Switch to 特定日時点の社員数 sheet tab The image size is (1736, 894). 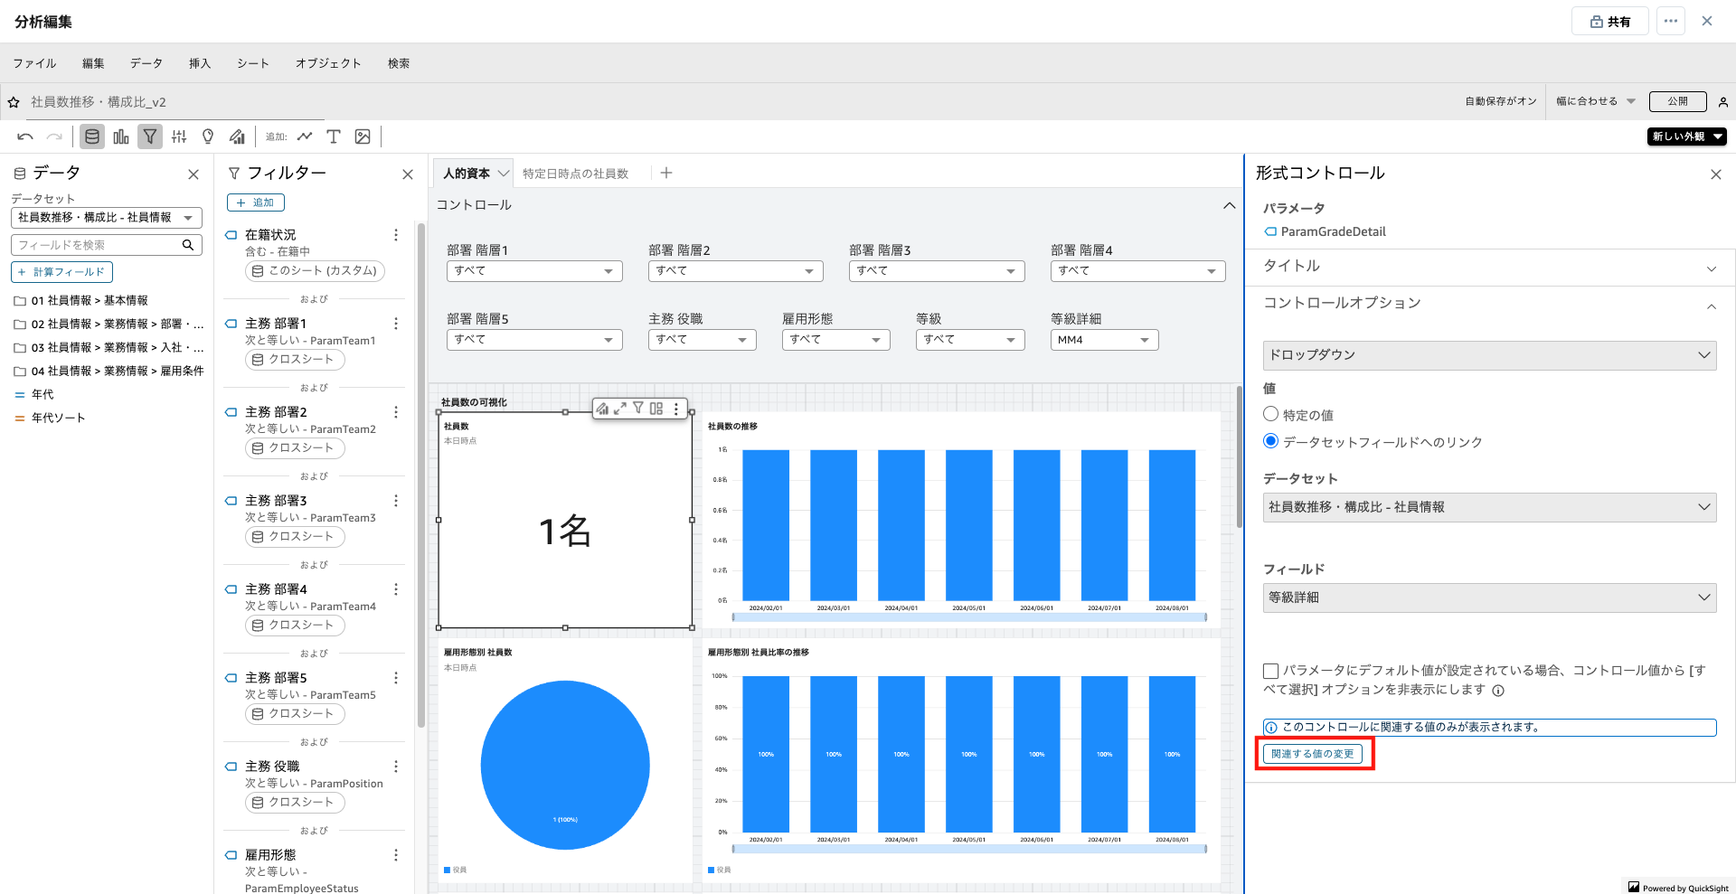point(575,174)
